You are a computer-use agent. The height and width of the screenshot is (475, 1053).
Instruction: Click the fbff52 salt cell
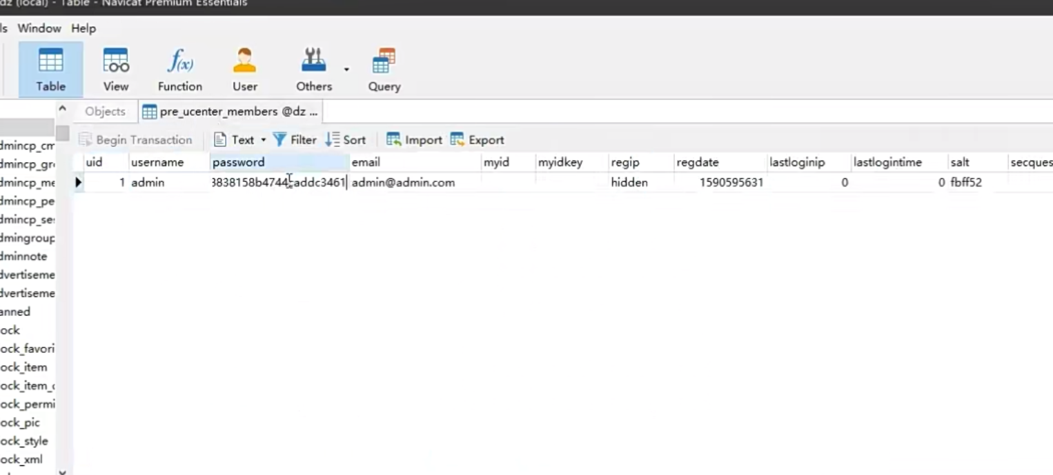977,183
